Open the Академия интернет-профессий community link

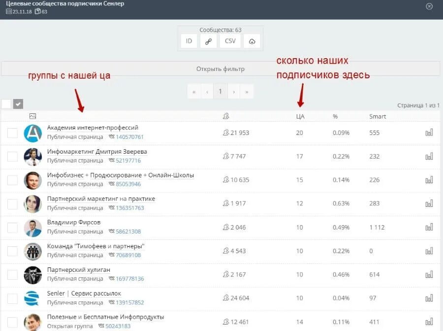(x=93, y=128)
